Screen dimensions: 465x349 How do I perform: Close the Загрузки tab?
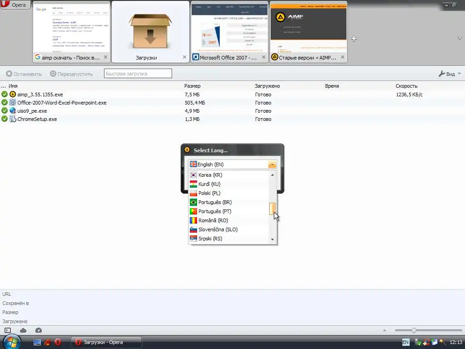point(184,57)
